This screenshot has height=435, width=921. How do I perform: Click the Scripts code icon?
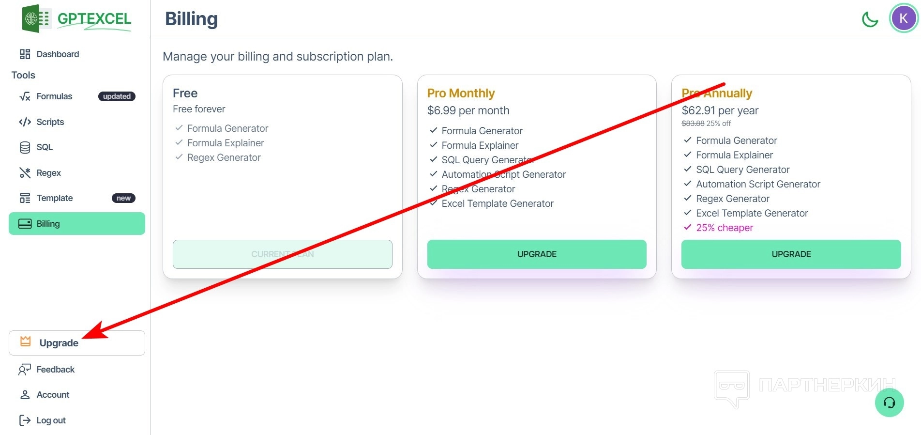tap(25, 122)
